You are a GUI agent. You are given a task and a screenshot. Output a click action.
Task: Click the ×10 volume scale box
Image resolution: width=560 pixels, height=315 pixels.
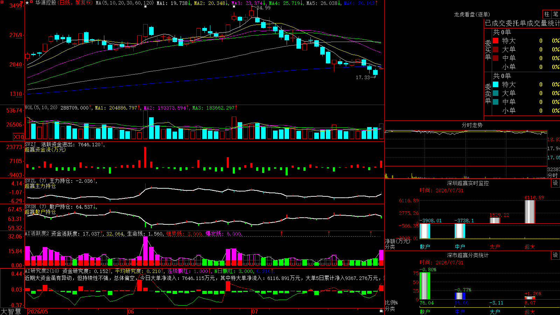coord(19,137)
